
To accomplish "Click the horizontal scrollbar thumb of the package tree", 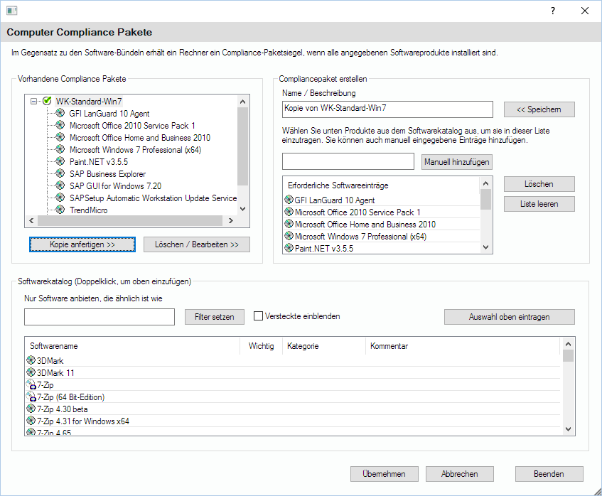I will coord(130,221).
